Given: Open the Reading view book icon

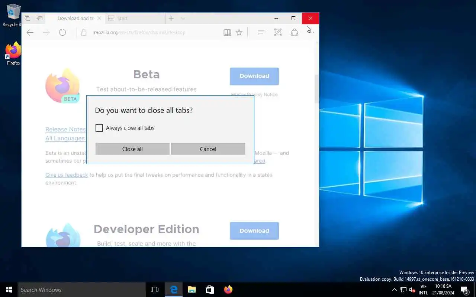Looking at the screenshot, I should 227,32.
